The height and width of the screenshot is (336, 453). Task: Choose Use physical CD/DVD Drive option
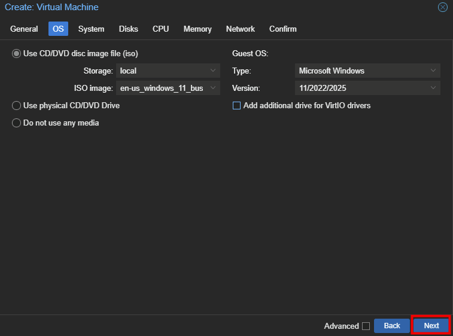(x=17, y=106)
